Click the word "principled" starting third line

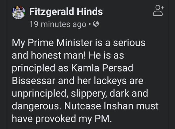point(34,68)
